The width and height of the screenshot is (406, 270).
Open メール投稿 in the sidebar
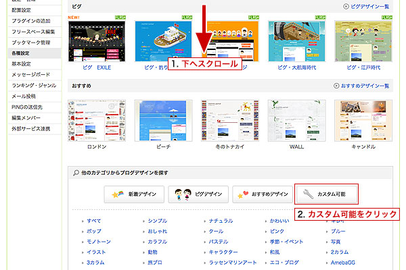[24, 97]
